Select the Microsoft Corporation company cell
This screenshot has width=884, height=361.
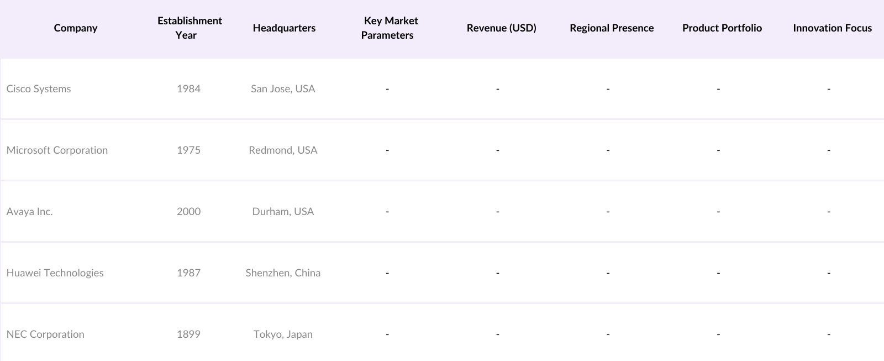[57, 150]
